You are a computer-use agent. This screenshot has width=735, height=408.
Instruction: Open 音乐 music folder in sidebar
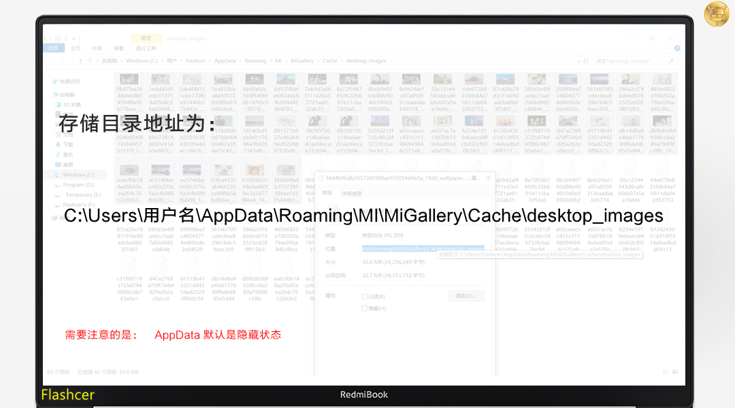[65, 154]
